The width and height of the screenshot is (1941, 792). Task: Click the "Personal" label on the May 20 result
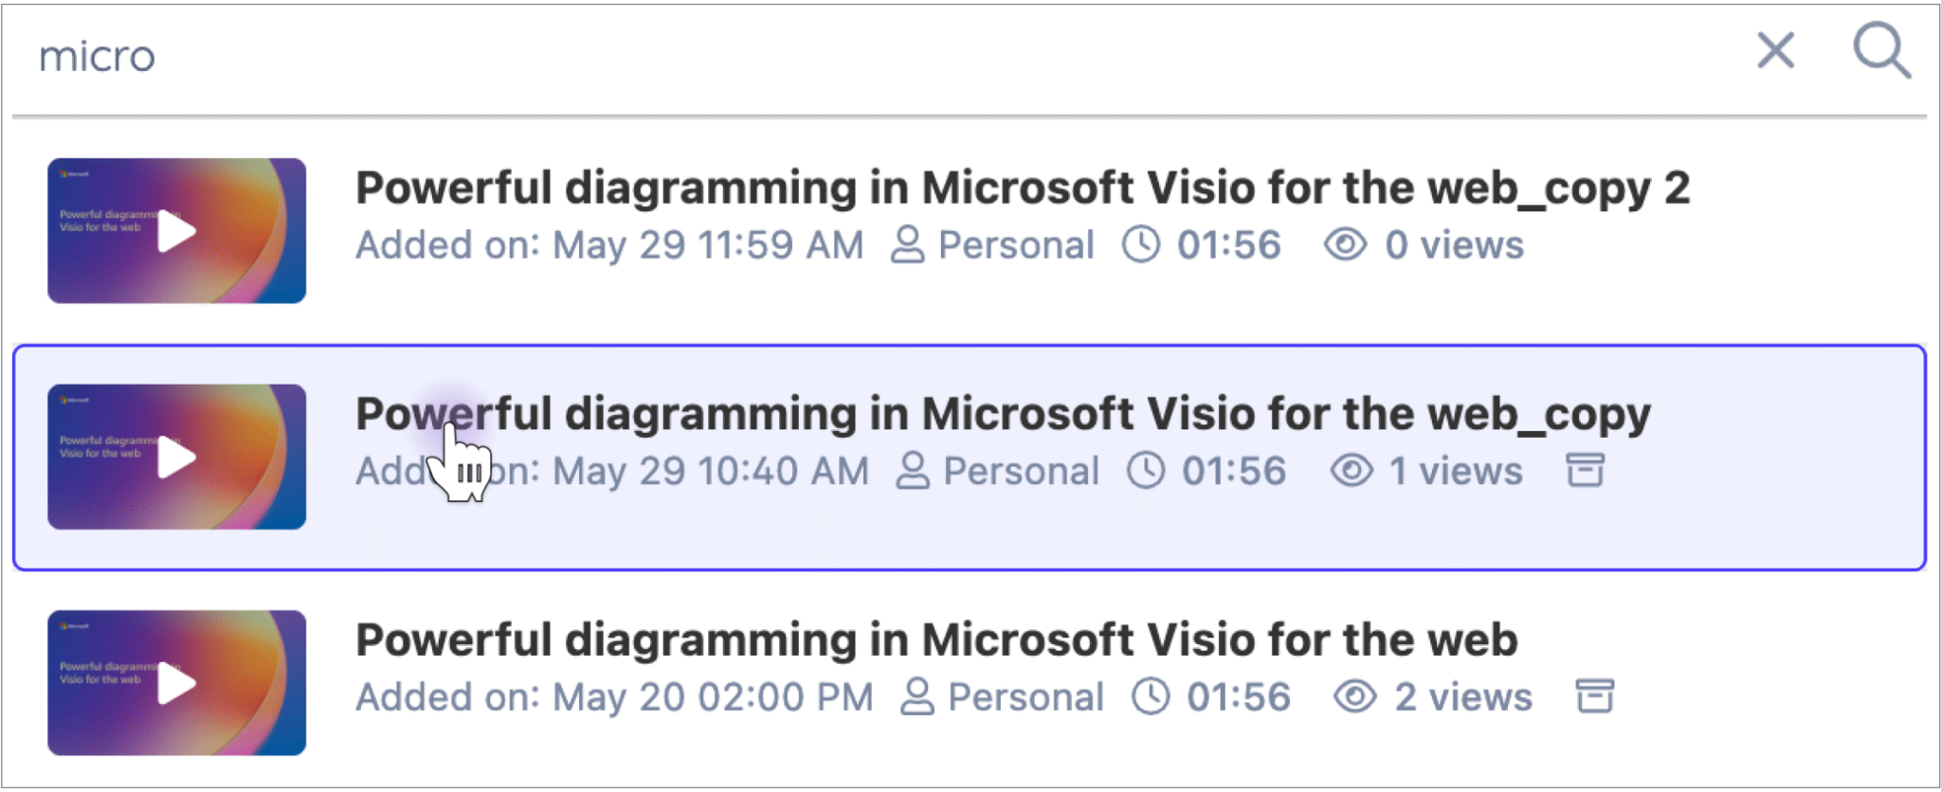click(1025, 697)
